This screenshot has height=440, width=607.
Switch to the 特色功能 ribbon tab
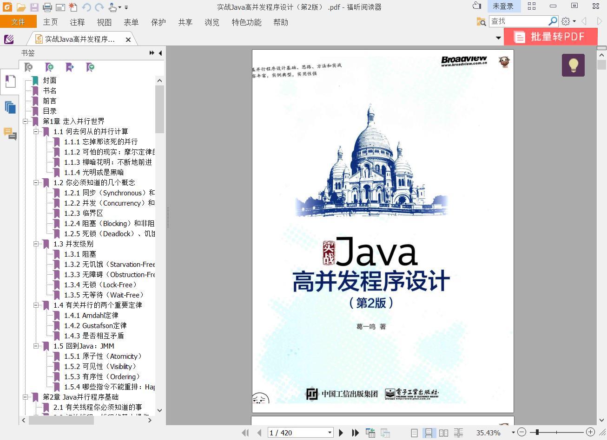pyautogui.click(x=246, y=22)
